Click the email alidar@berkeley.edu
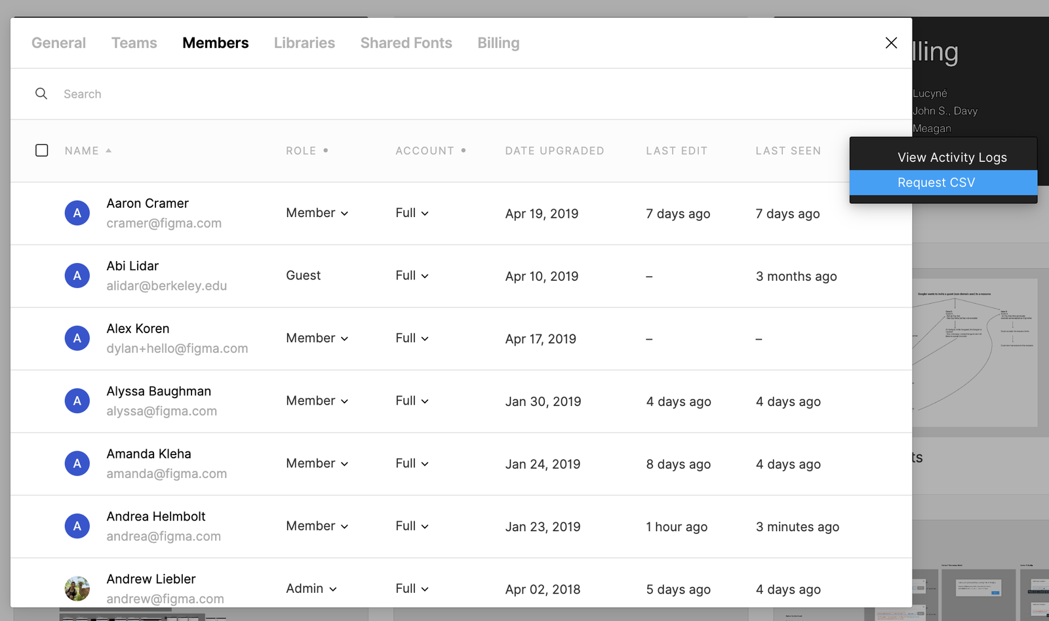This screenshot has width=1049, height=621. coord(167,286)
